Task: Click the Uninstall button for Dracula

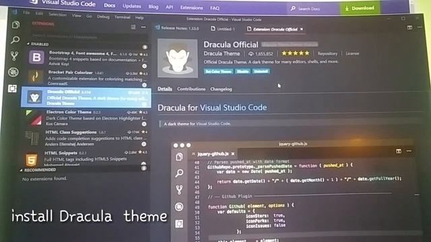Action: [261, 71]
